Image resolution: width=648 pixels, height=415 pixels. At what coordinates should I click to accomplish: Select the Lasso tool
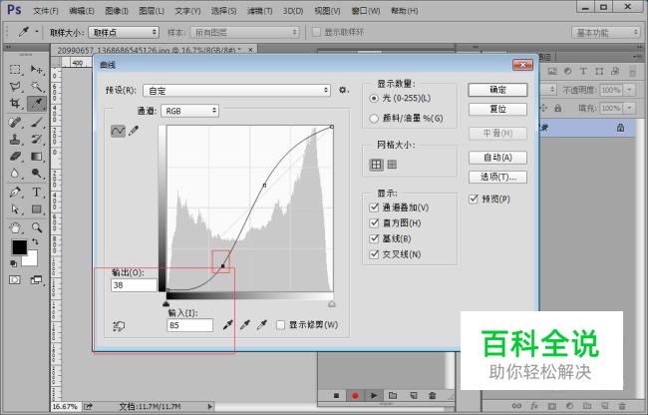tap(15, 87)
